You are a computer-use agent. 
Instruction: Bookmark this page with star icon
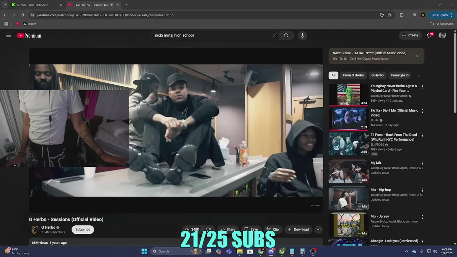tap(390, 15)
